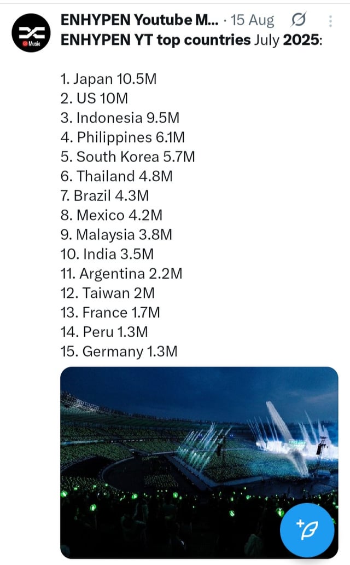Select the 'Mexico 4.2M' entry

pos(112,215)
